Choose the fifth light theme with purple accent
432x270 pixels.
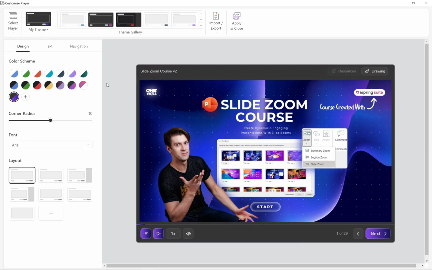tap(184, 19)
